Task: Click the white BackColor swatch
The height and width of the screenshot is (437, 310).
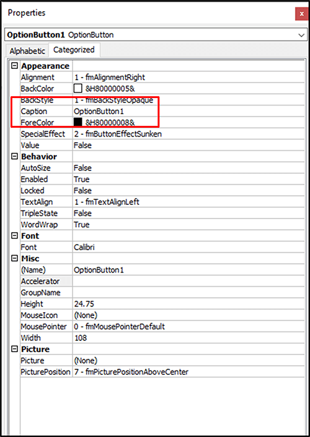Action: pos(78,89)
